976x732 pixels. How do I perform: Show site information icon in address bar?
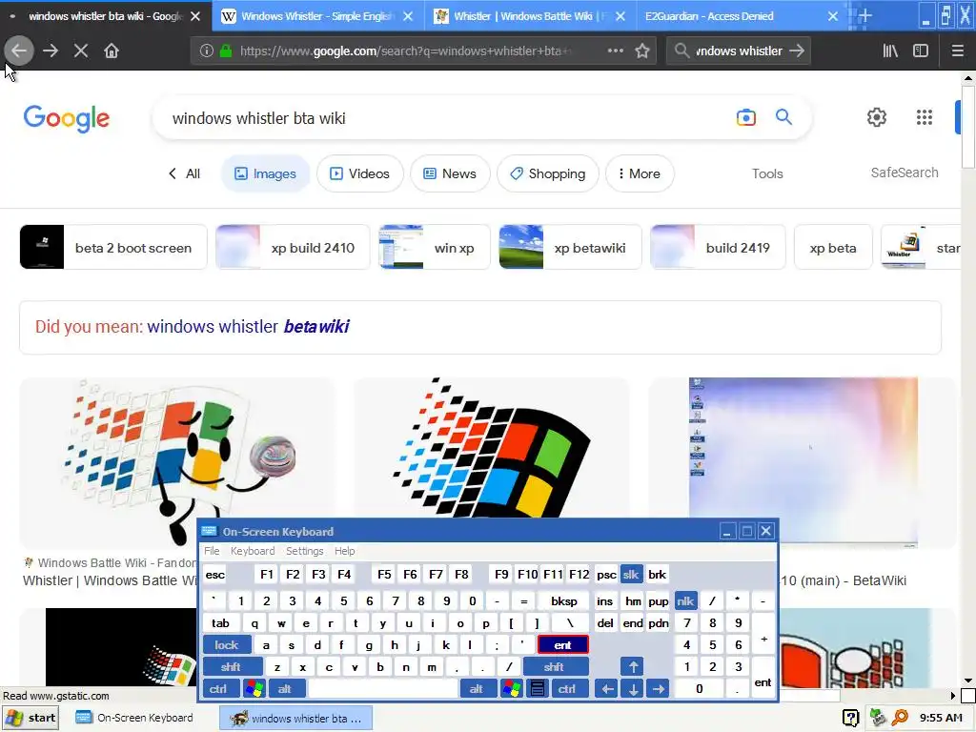[x=206, y=51]
